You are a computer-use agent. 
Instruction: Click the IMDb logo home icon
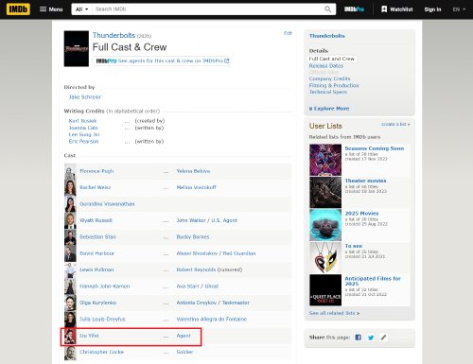(x=18, y=9)
